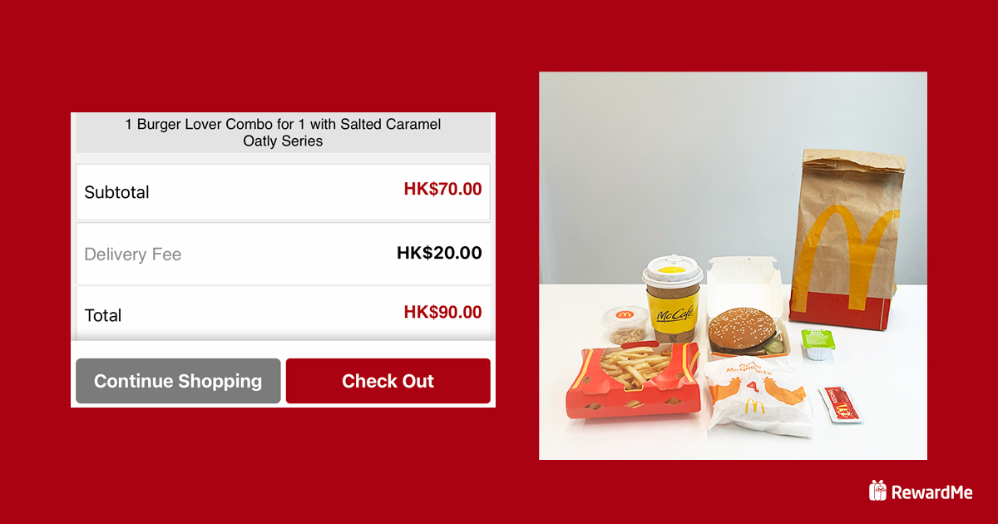Open the Burger Lover Combo order item
Screen dimensions: 998x524
point(283,133)
